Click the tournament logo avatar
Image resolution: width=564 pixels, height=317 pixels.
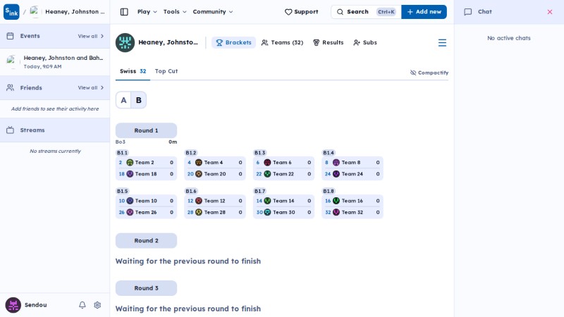coord(125,42)
